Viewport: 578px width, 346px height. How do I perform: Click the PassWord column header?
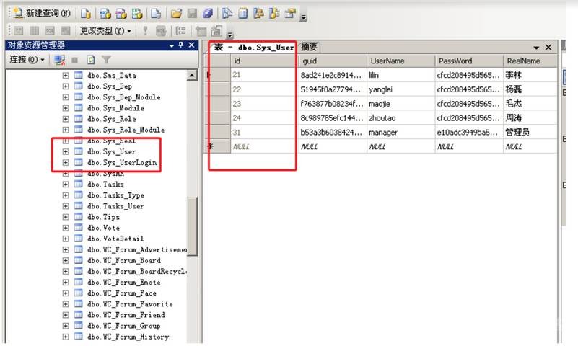pyautogui.click(x=469, y=61)
